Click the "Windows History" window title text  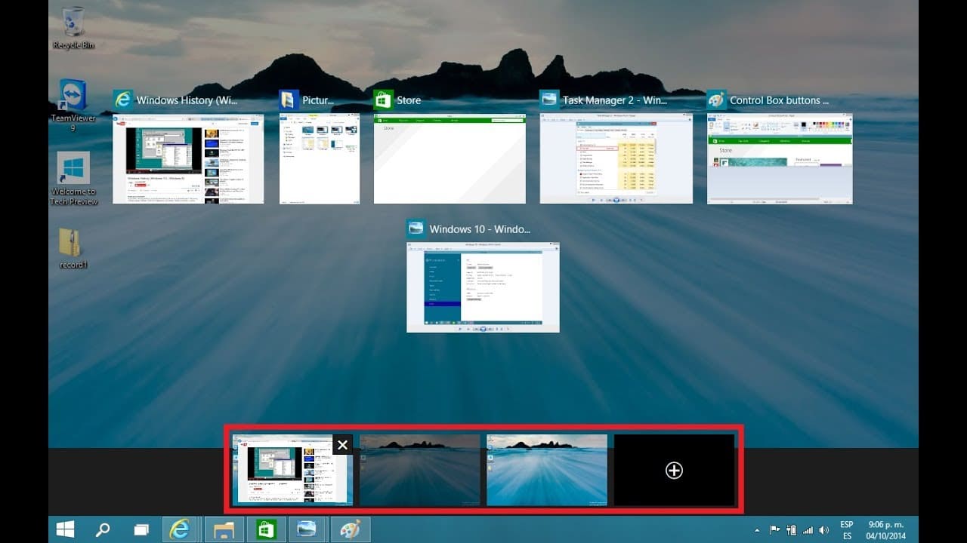tap(187, 100)
